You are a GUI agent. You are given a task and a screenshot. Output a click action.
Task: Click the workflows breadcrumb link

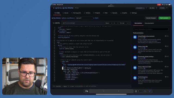coord(71,18)
